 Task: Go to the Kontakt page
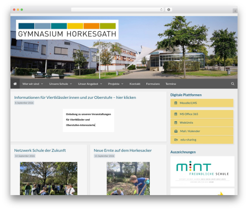pyautogui.click(x=135, y=84)
